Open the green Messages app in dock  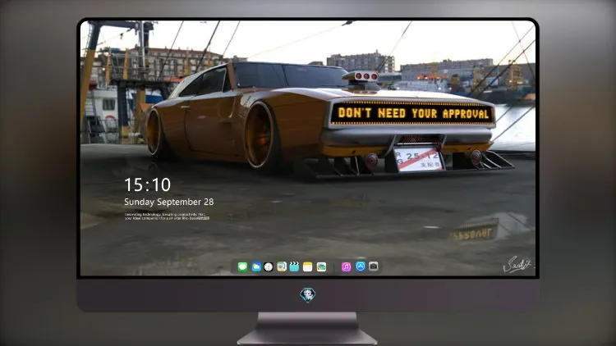pyautogui.click(x=242, y=266)
